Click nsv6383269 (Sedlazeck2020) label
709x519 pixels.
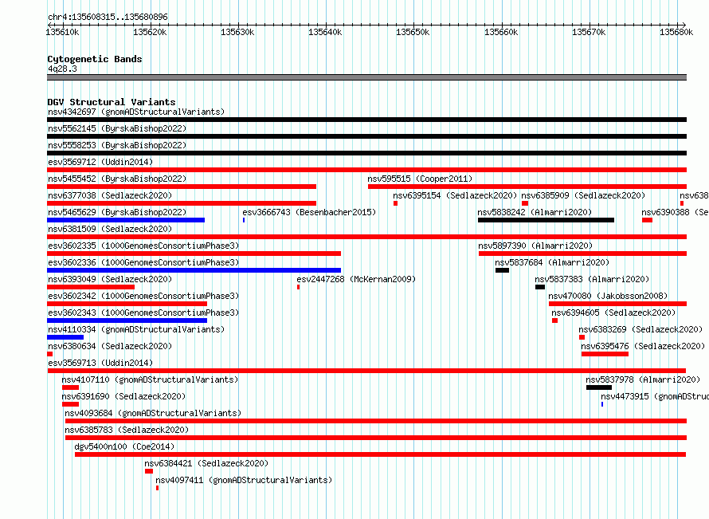click(640, 329)
